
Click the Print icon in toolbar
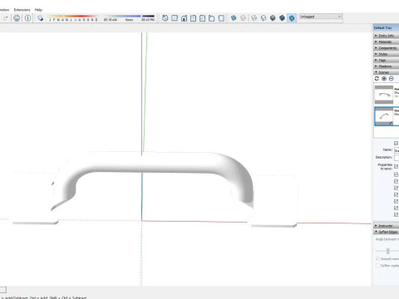(x=17, y=18)
